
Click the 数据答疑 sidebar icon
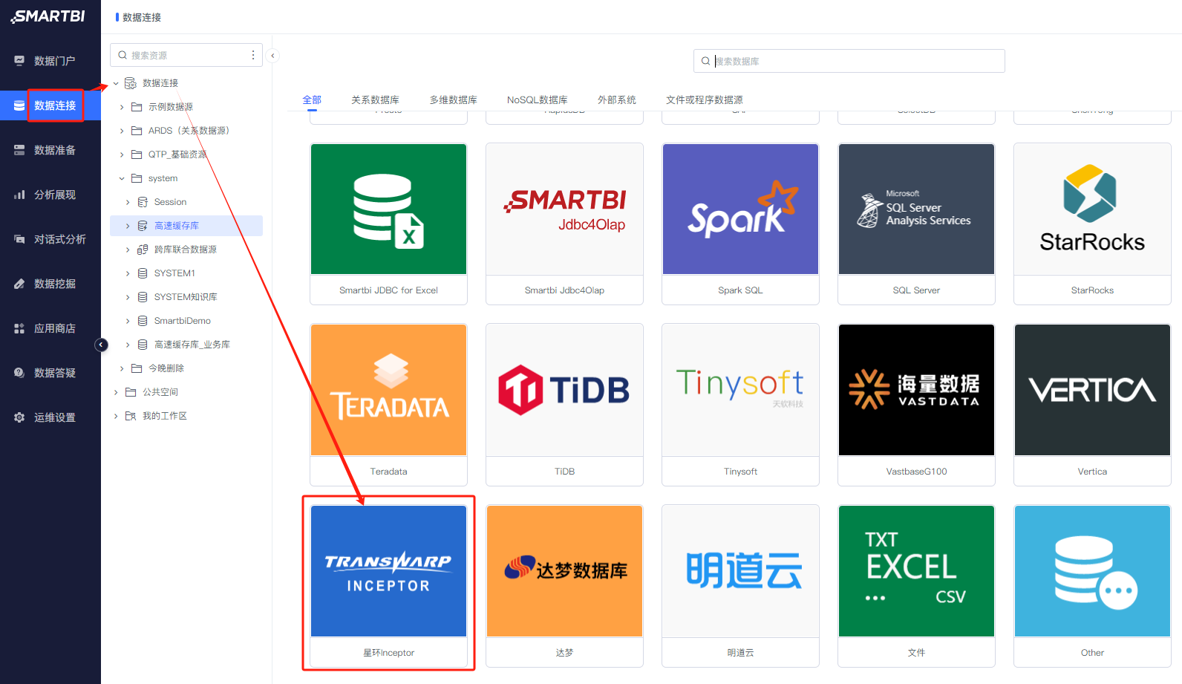(x=19, y=373)
